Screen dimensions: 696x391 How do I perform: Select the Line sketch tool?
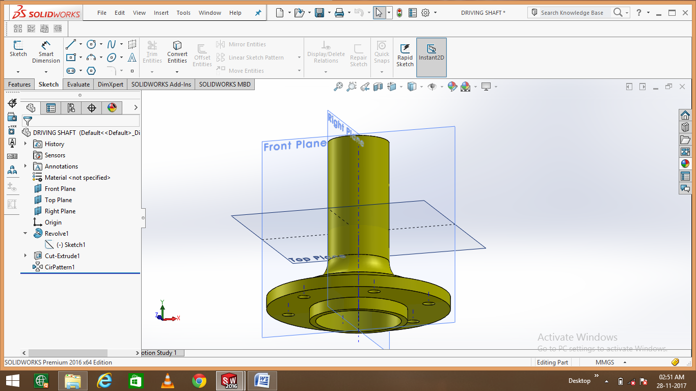coord(72,44)
